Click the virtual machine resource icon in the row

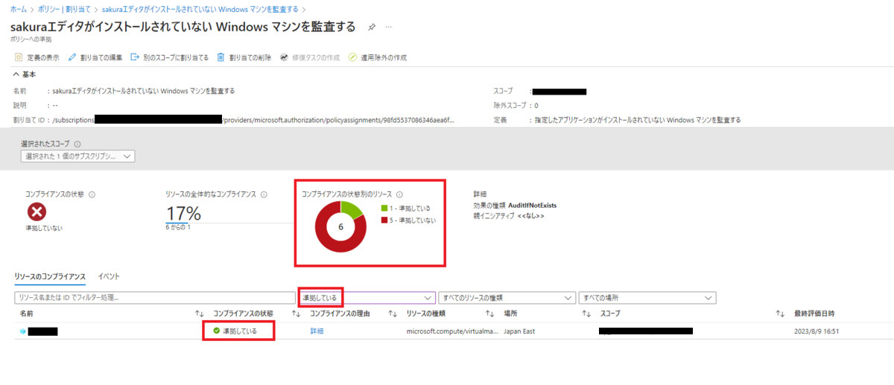coord(22,331)
